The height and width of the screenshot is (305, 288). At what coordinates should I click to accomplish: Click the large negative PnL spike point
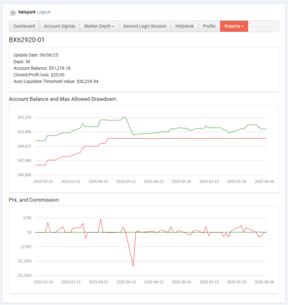coord(133,265)
